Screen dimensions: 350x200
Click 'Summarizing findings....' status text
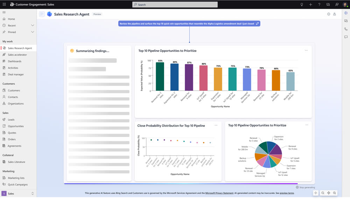[93, 51]
